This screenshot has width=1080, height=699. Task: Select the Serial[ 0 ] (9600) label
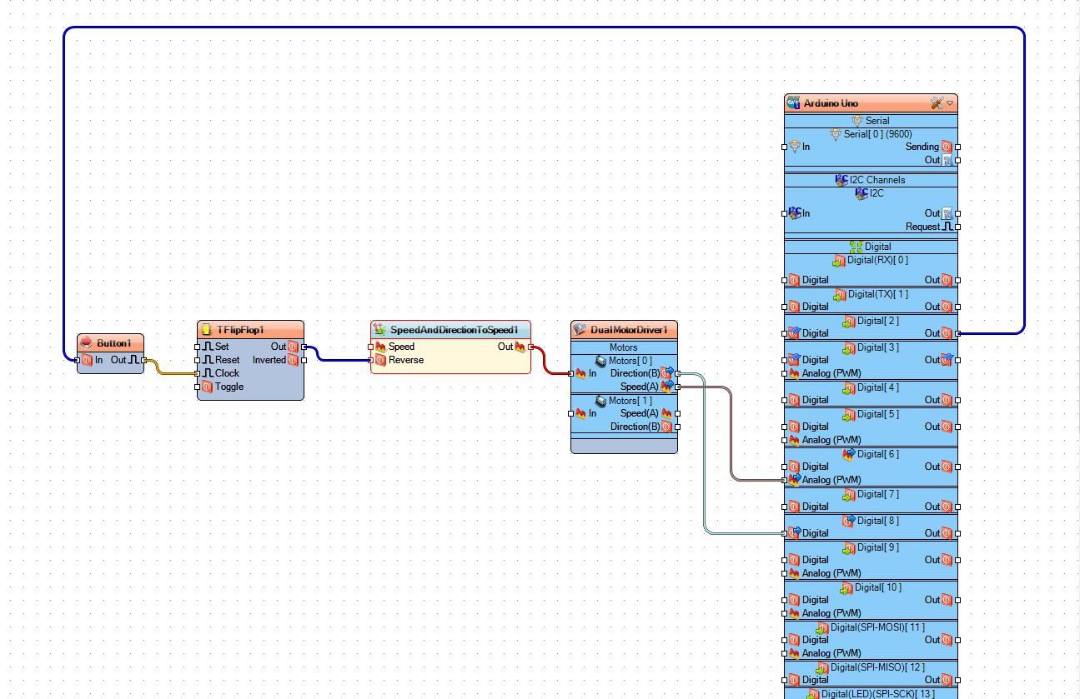(x=879, y=134)
